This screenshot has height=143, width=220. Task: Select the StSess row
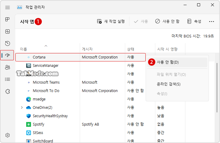coord(115,133)
